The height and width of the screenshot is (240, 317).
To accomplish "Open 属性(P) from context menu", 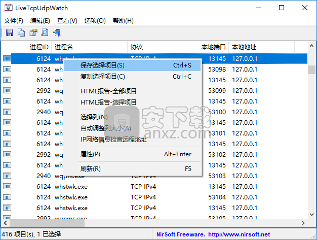I will [x=132, y=154].
